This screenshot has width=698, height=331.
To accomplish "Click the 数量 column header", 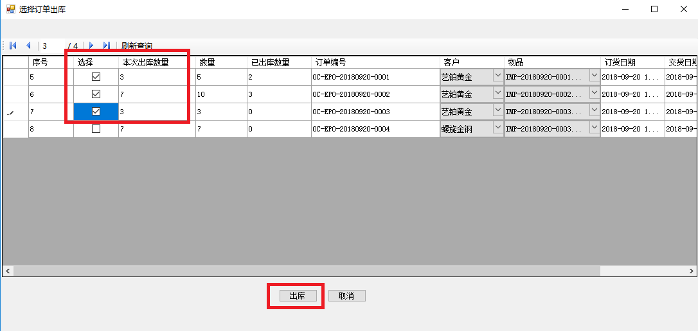I will point(221,62).
